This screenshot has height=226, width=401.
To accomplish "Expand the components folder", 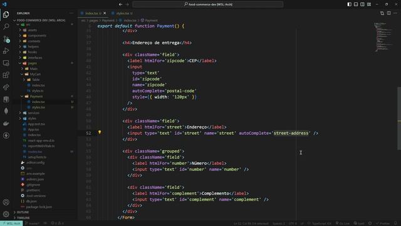I will 37,36.
